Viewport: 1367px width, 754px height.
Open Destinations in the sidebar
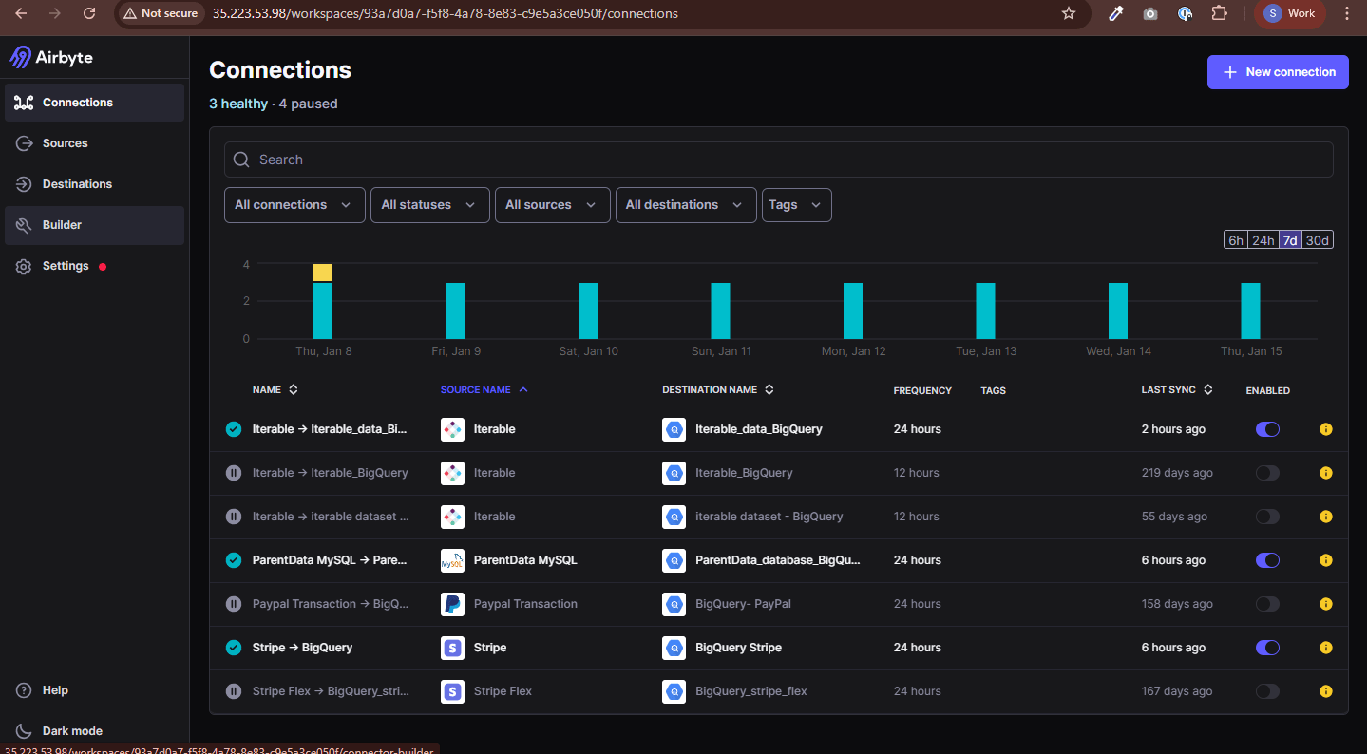(94, 184)
